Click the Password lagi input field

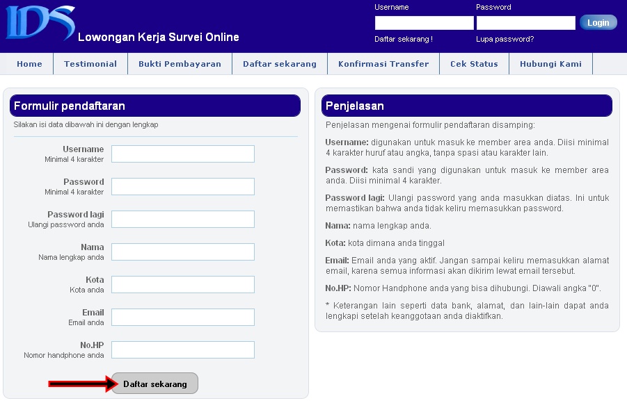pos(183,220)
